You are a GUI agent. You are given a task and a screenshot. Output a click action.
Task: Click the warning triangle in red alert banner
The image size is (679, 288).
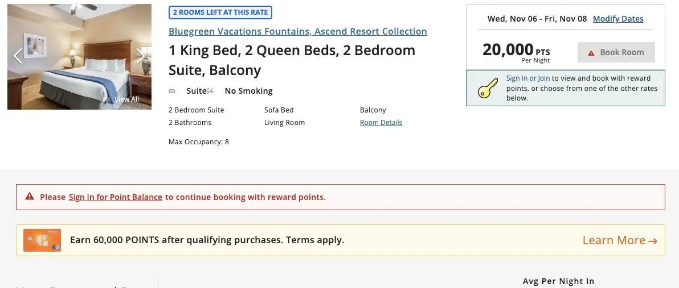(x=30, y=197)
